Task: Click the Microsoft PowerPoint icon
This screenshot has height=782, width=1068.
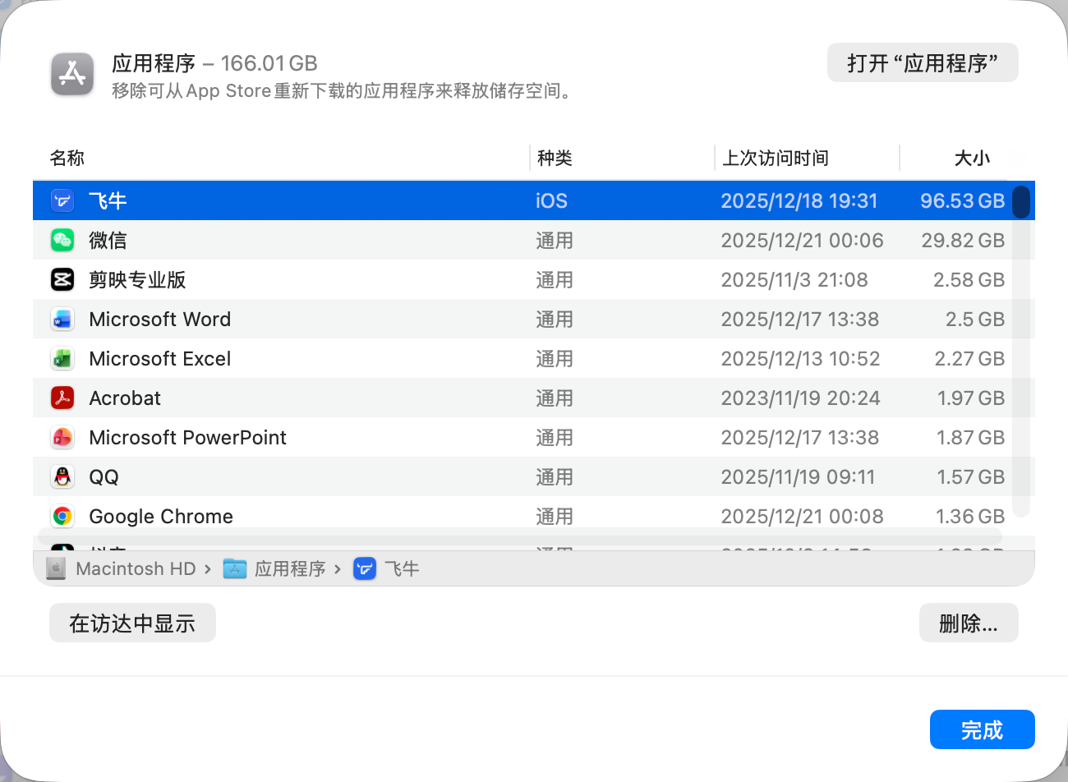Action: pos(62,438)
